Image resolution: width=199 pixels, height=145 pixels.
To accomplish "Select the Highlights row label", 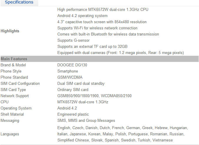I will click(10, 31).
